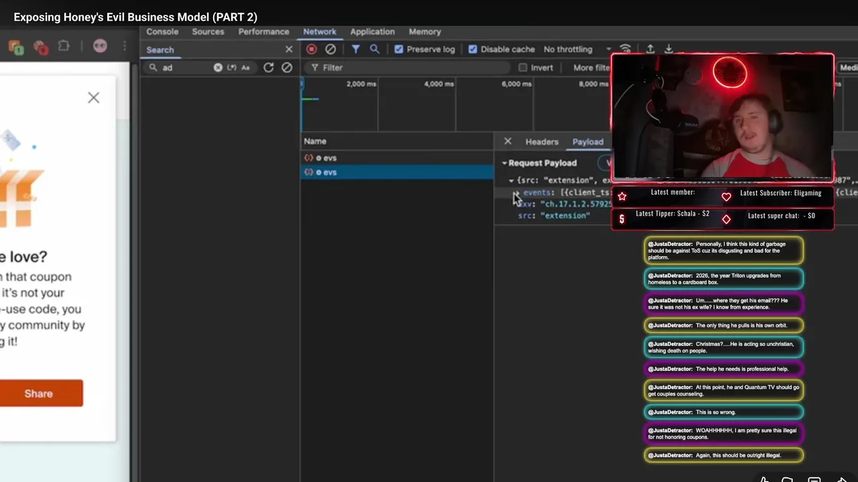Select the Network tab
Image resolution: width=858 pixels, height=482 pixels.
coord(320,31)
